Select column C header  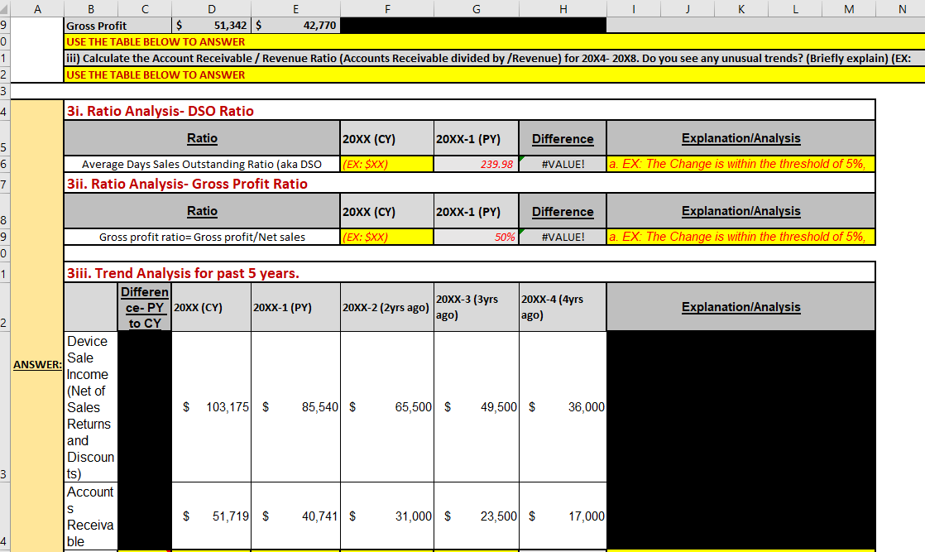(145, 9)
